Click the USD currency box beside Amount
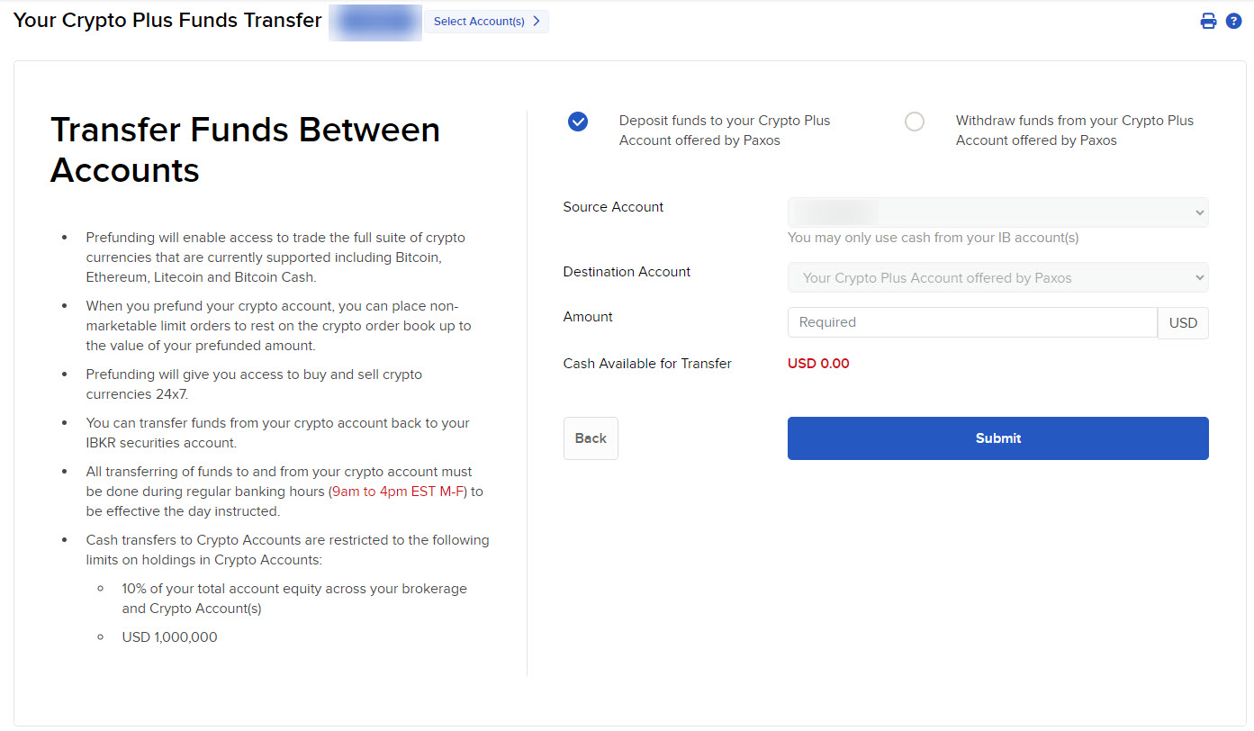 tap(1183, 322)
